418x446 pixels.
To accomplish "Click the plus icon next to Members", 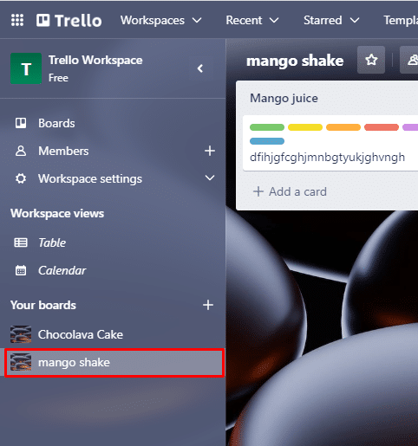I will 210,151.
